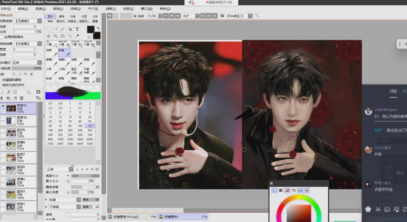Select the rectangular selection tool
Viewport: 407px width, 222px height.
click(x=48, y=29)
